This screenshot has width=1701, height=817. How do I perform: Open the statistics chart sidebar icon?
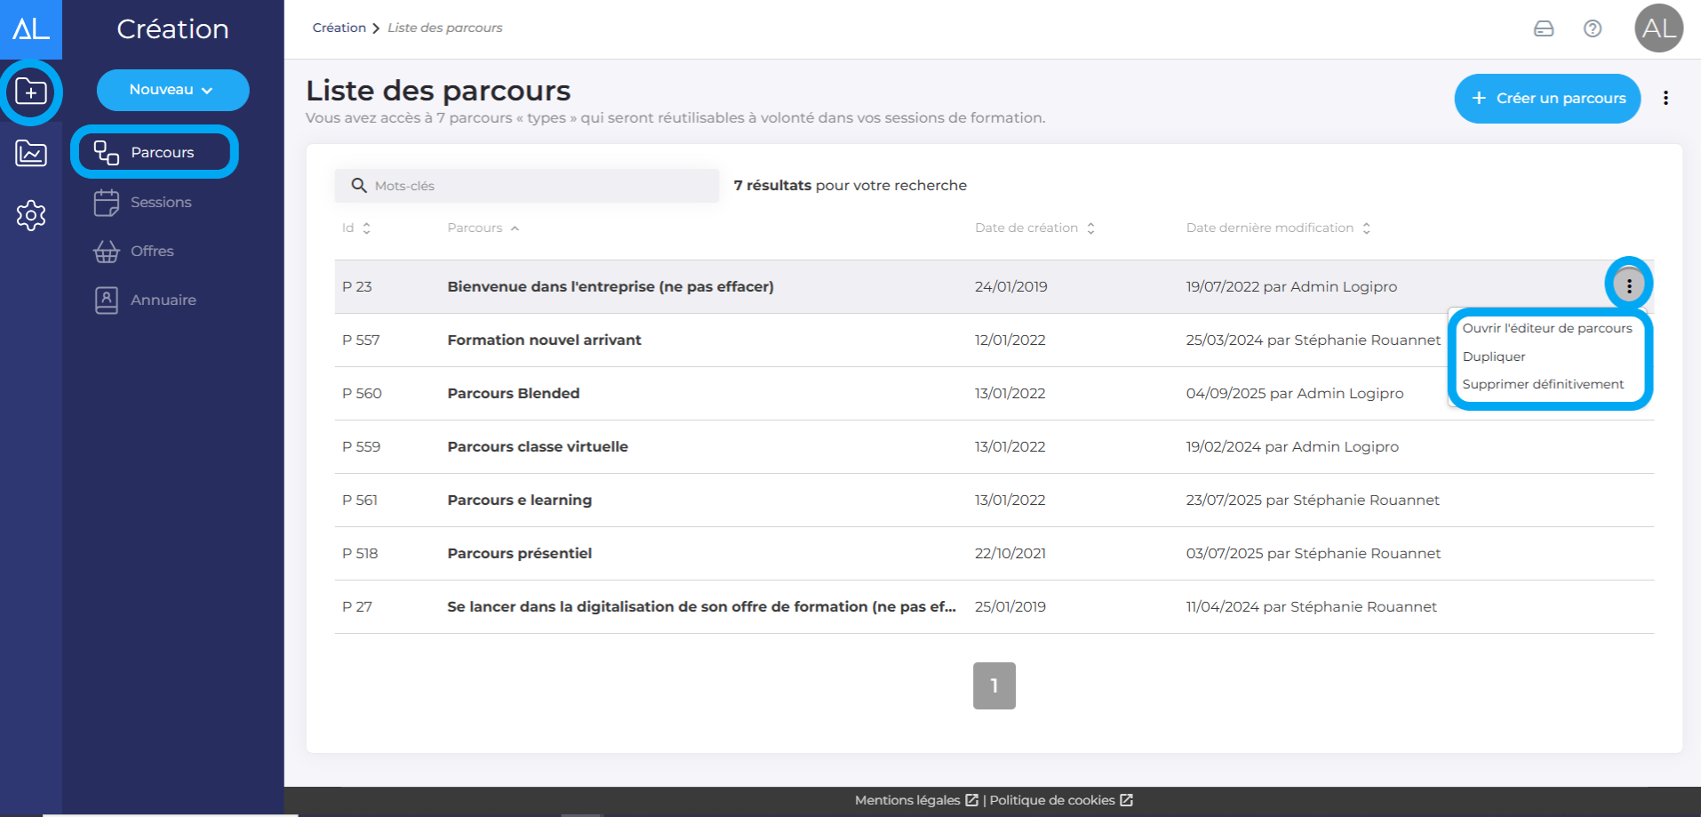pyautogui.click(x=31, y=154)
